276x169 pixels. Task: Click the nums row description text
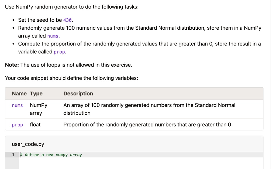point(149,109)
